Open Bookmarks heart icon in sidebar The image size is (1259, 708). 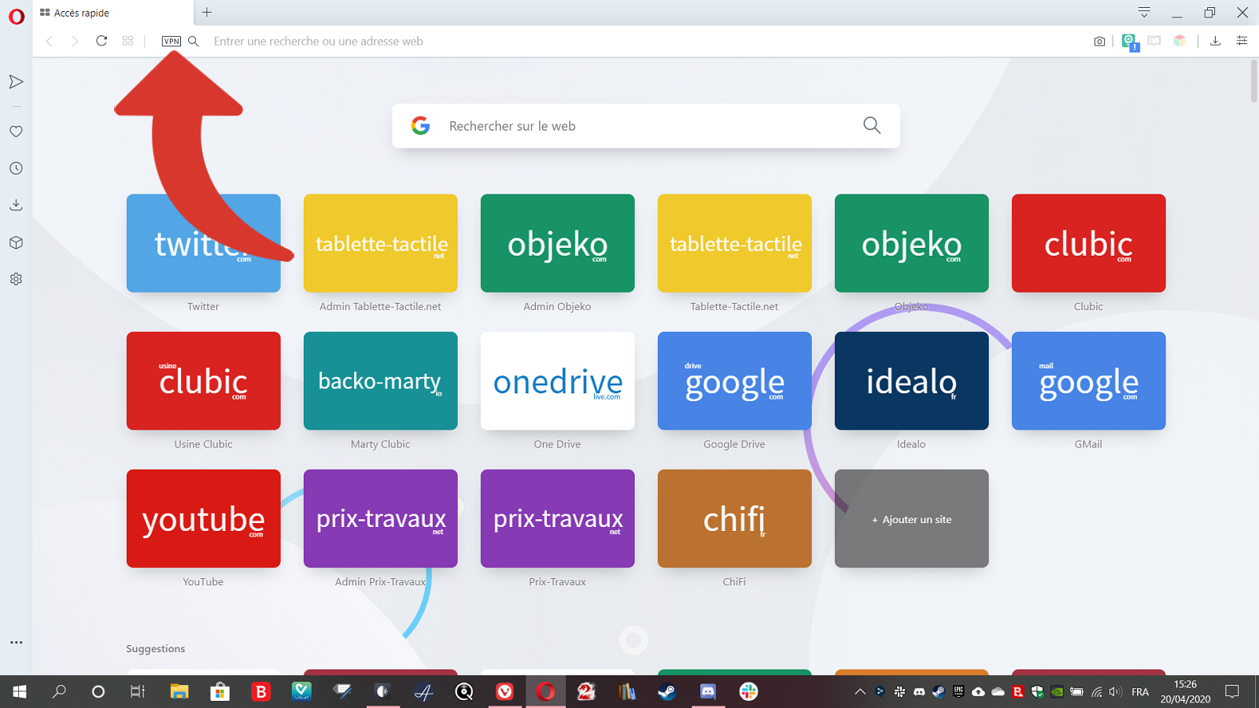[16, 131]
